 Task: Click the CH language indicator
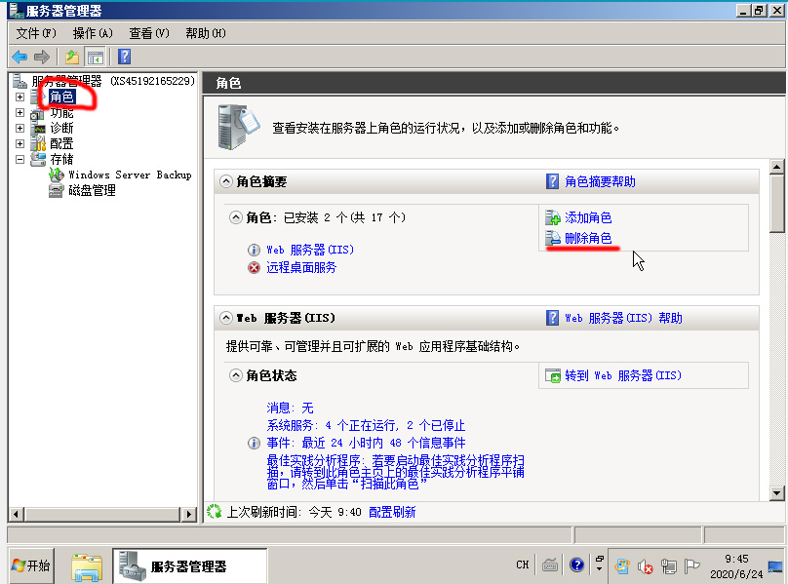tap(522, 565)
